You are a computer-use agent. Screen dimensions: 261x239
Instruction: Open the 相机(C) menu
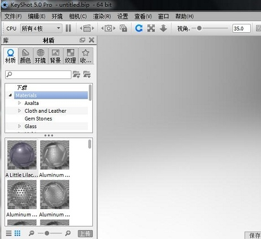[x=78, y=16]
